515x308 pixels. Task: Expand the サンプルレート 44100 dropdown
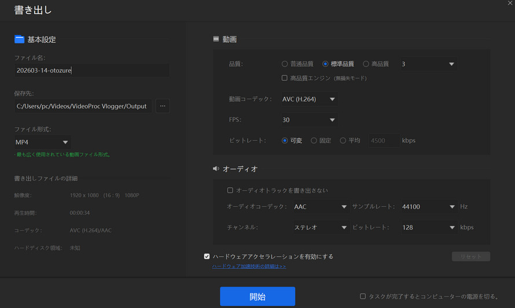(428, 207)
